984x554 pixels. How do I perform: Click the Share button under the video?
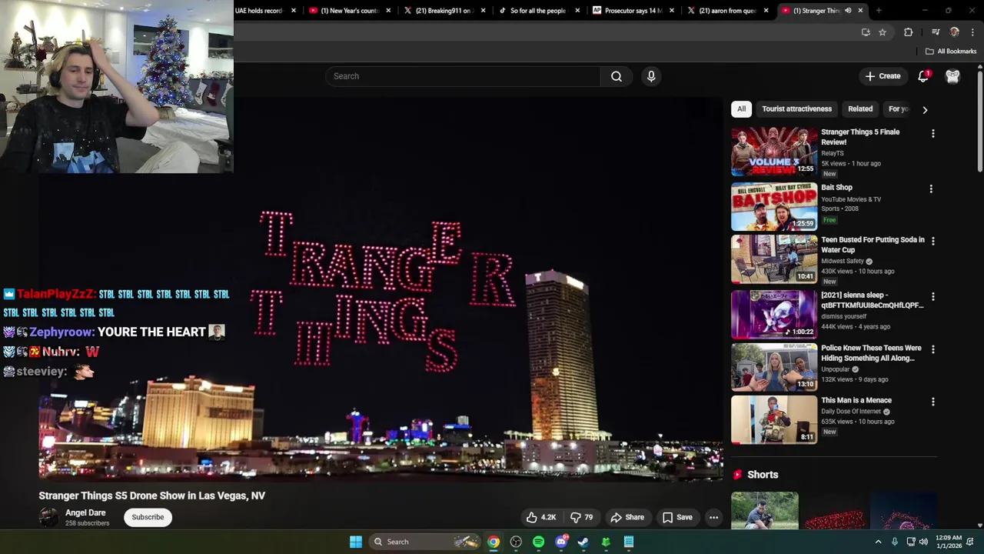[627, 517]
